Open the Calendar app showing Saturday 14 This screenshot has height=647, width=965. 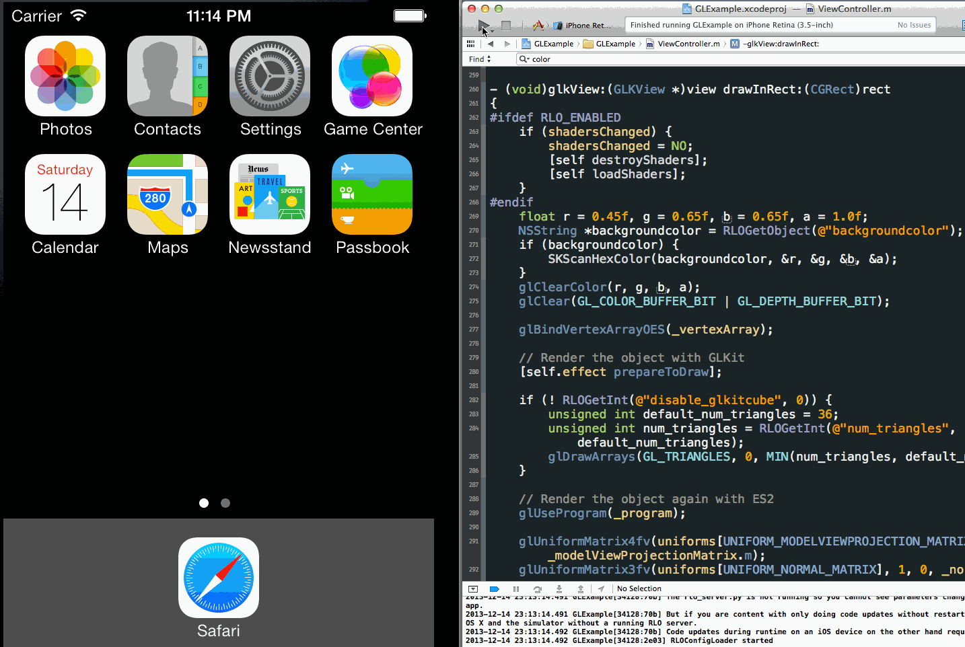(x=65, y=194)
